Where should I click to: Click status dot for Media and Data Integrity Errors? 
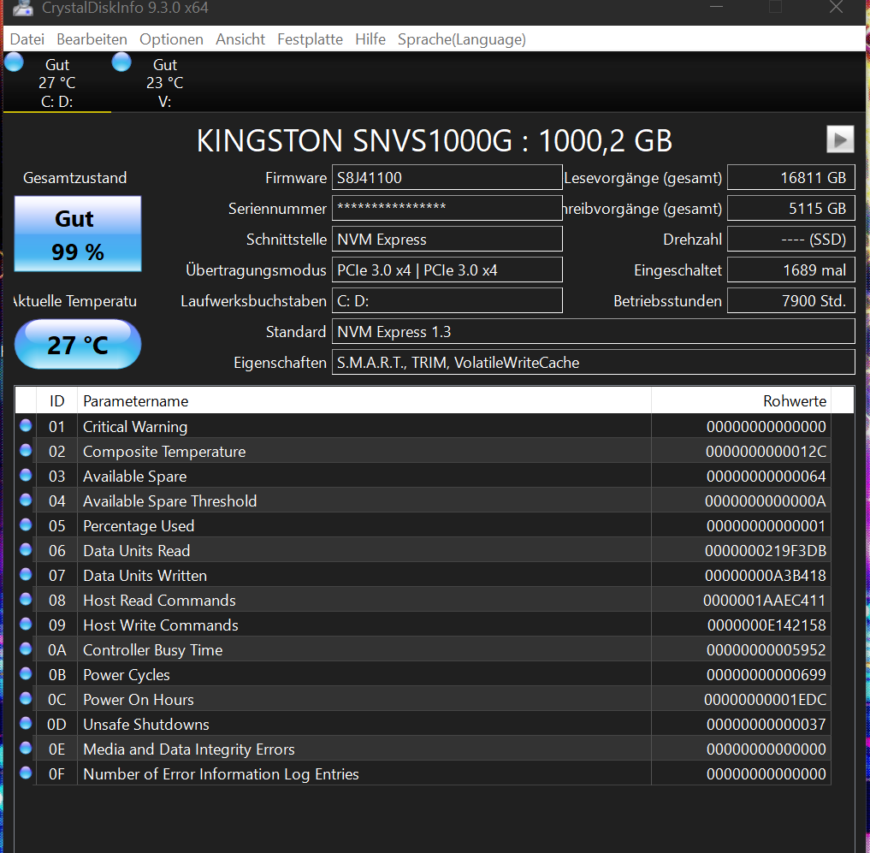point(26,748)
